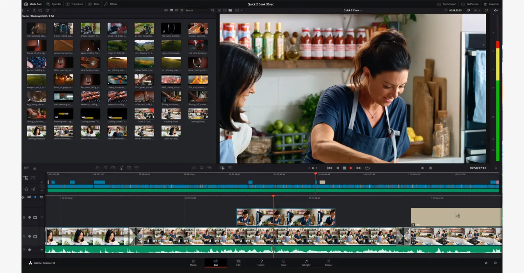The width and height of the screenshot is (524, 273).
Task: Enable loop playback in the viewer
Action: tap(367, 168)
